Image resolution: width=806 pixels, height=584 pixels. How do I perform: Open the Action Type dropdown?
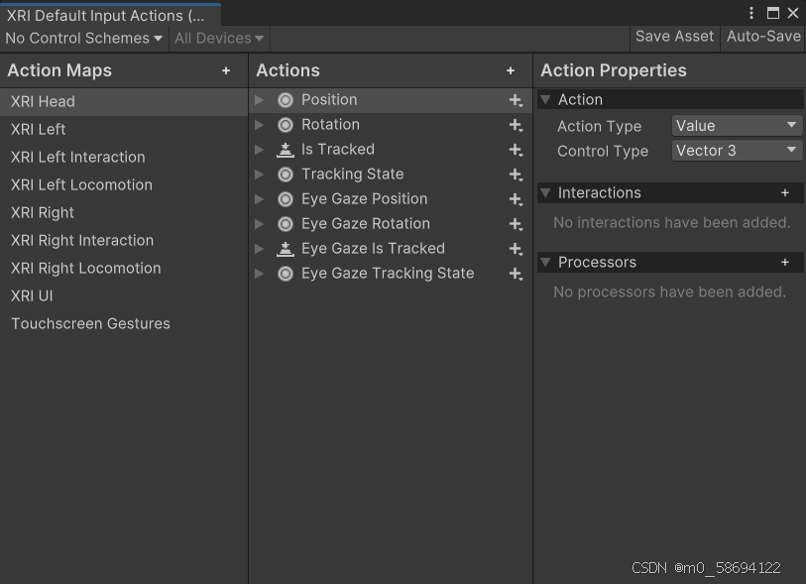click(x=736, y=125)
